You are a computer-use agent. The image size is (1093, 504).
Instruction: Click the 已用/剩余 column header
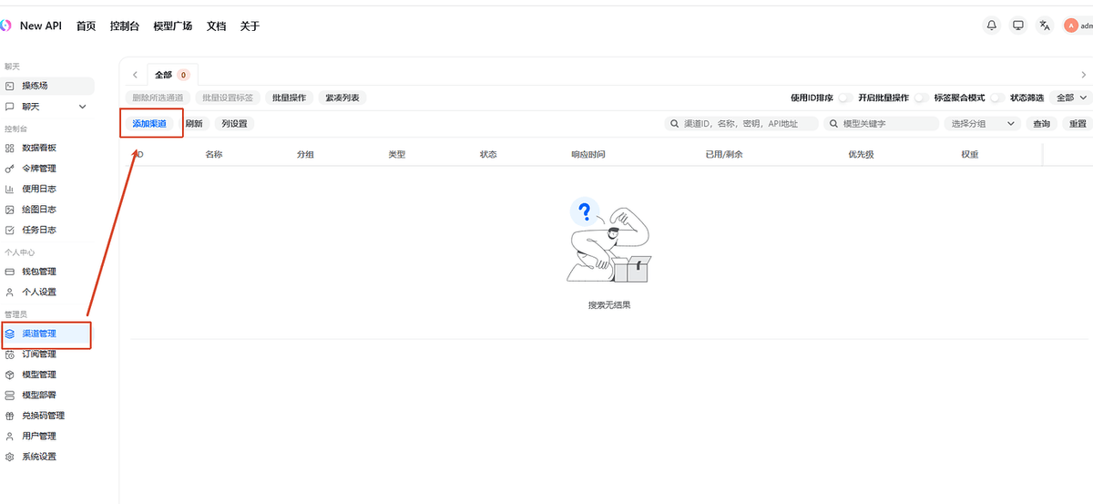[x=724, y=155]
